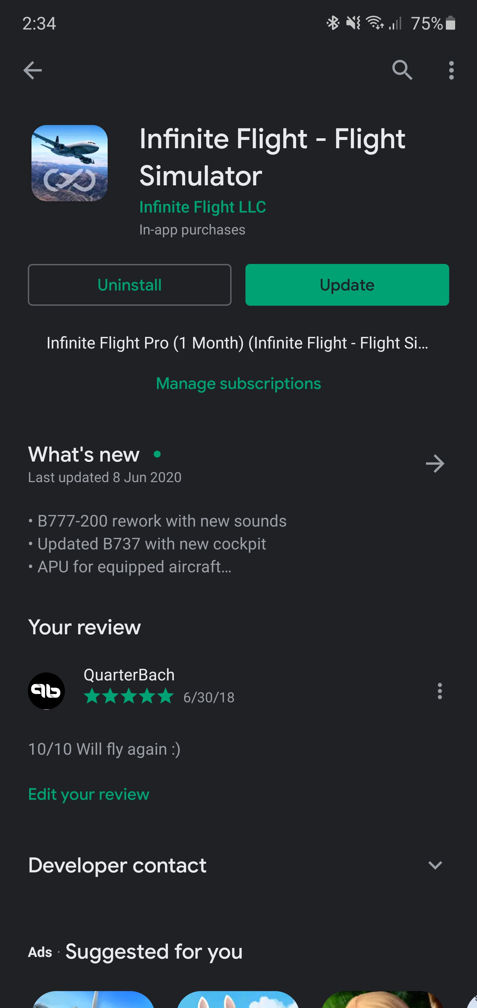Open What's new arrow
Image resolution: width=477 pixels, height=1008 pixels.
435,464
